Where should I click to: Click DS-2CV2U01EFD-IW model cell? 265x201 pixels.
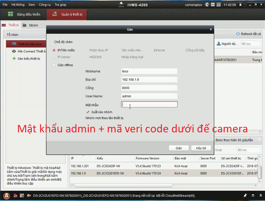pyautogui.click(x=110, y=173)
